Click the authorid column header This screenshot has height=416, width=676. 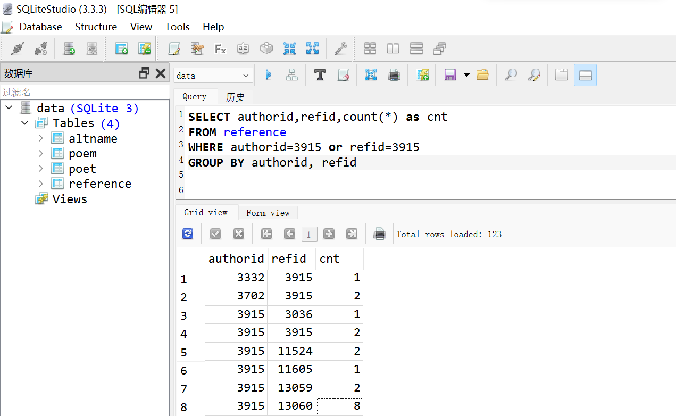click(236, 259)
